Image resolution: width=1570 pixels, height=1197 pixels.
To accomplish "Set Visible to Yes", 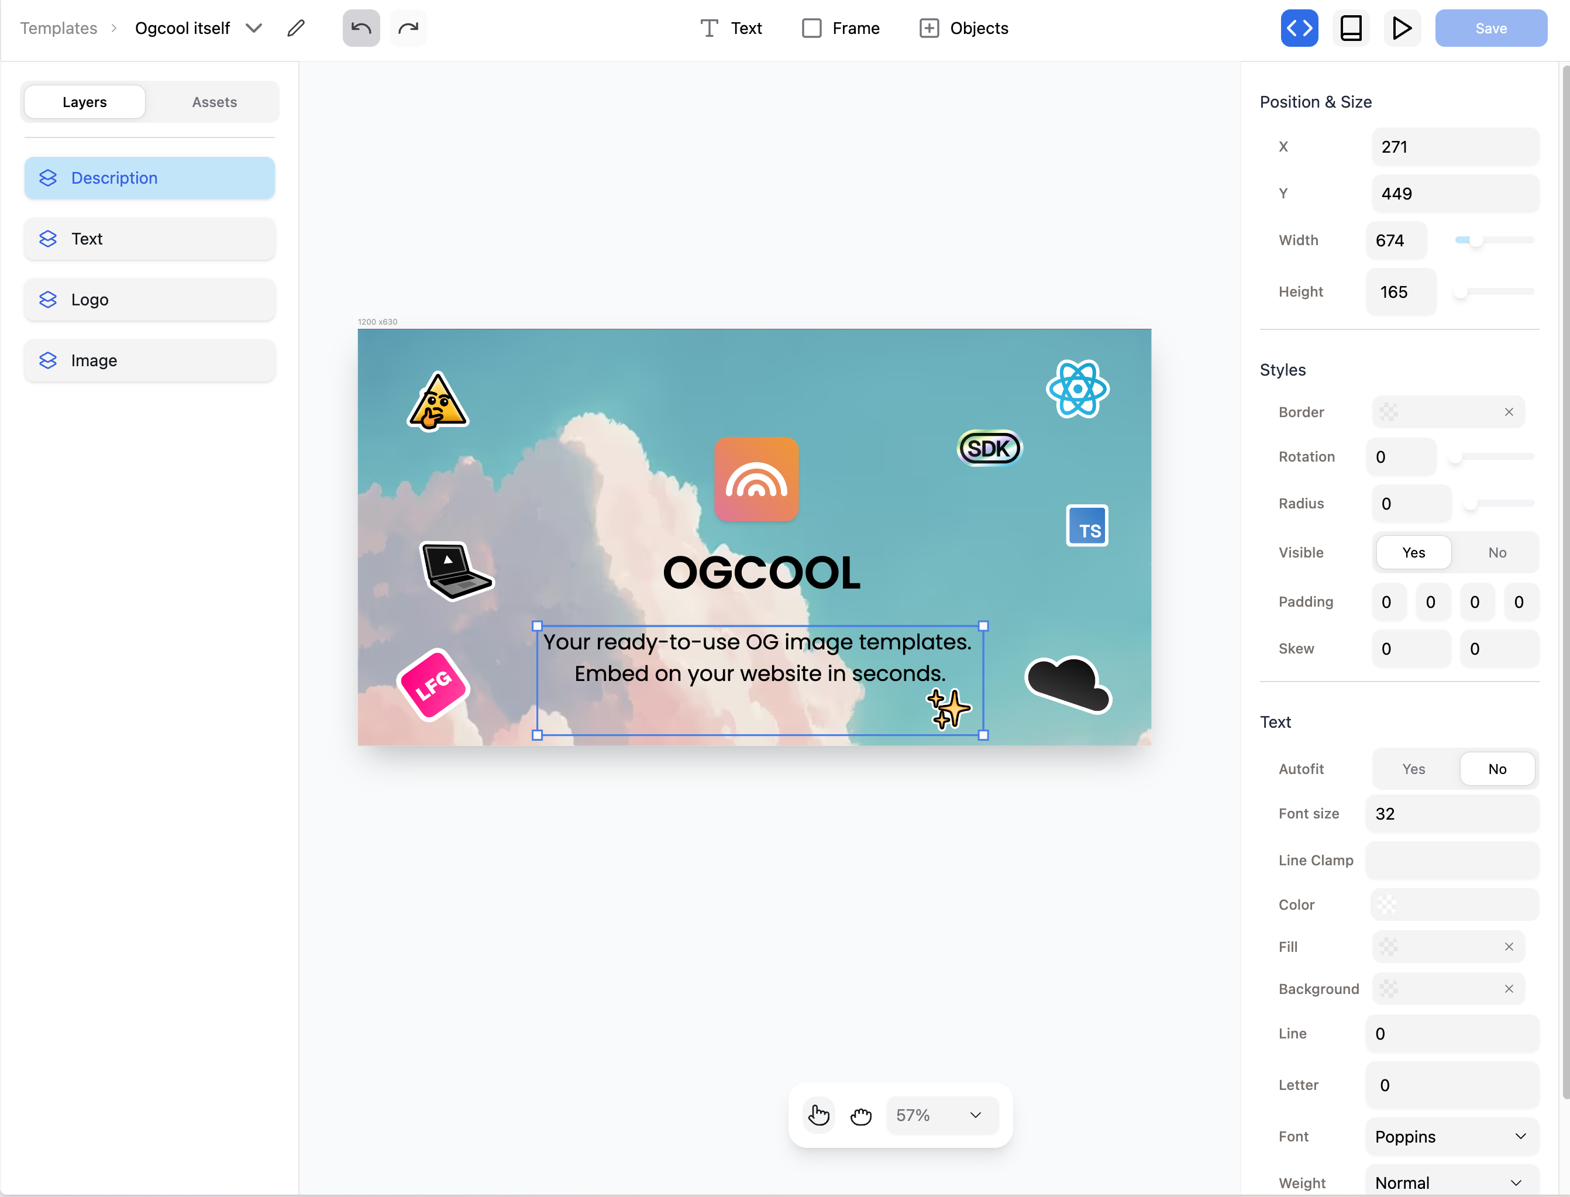I will [x=1413, y=552].
